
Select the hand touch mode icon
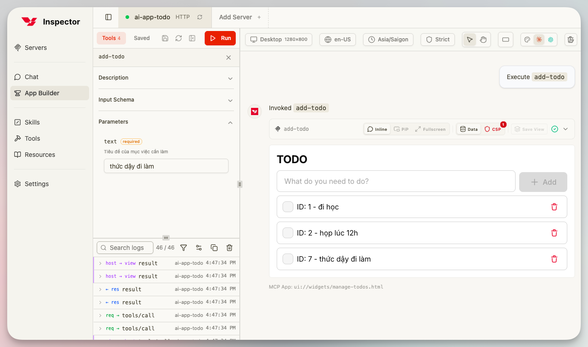coord(483,40)
